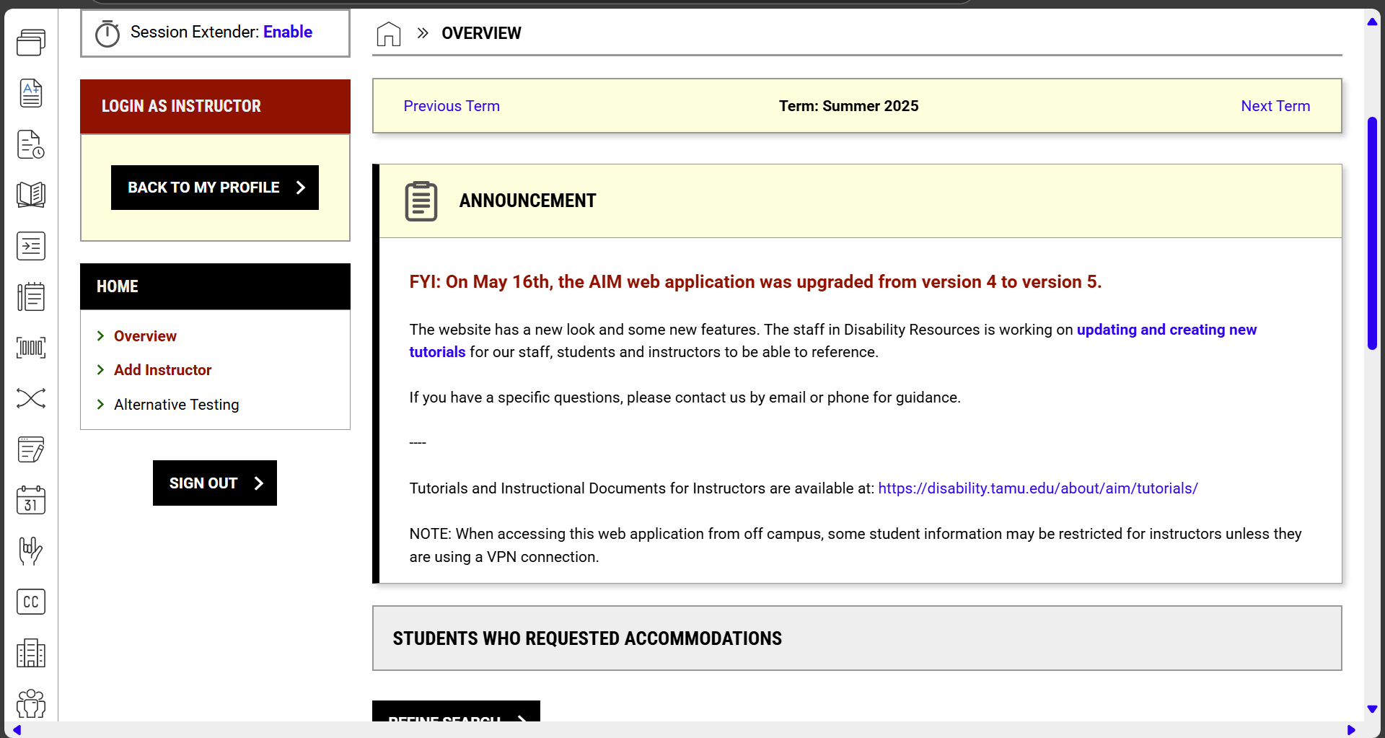The width and height of the screenshot is (1385, 738).
Task: Click the group of people icon
Action: (x=31, y=703)
